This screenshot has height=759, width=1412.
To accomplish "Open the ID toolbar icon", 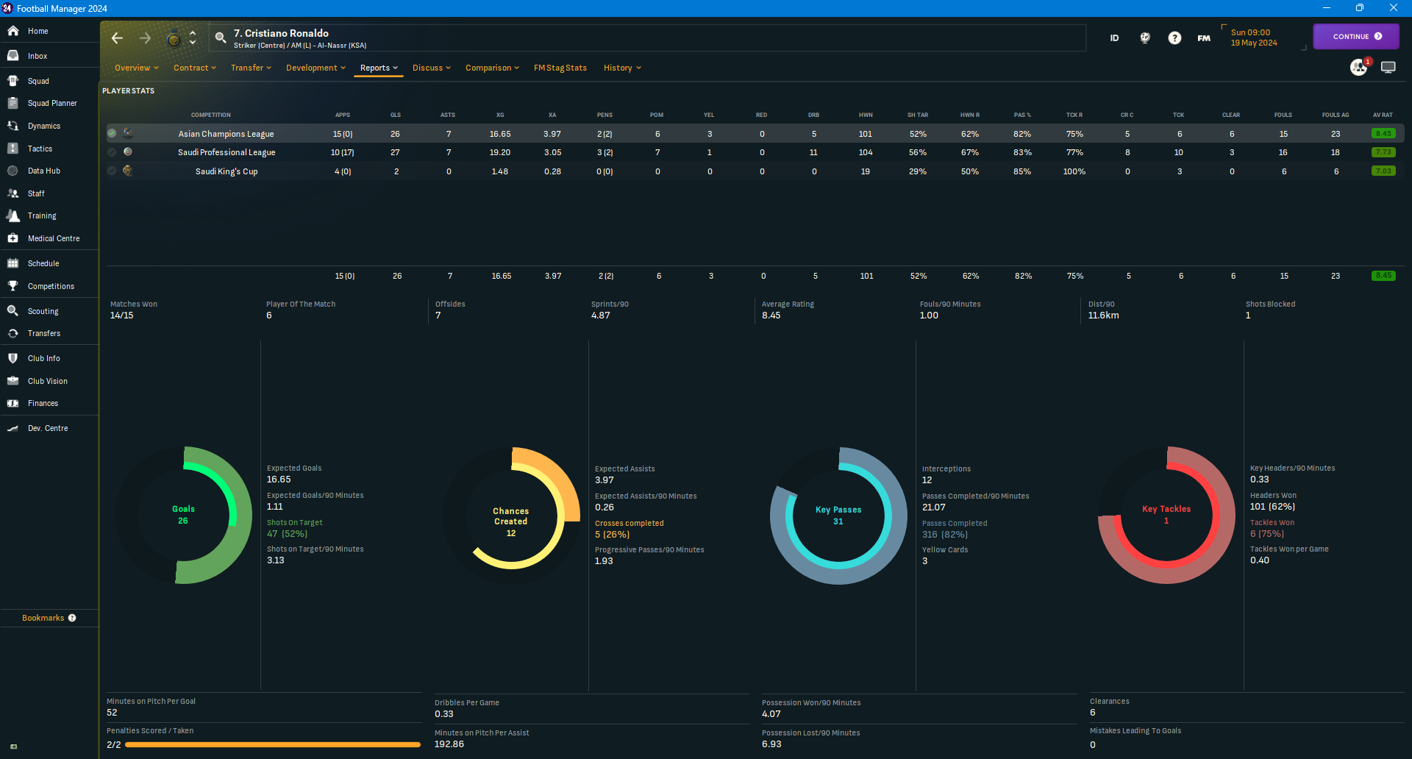I will [x=1114, y=38].
